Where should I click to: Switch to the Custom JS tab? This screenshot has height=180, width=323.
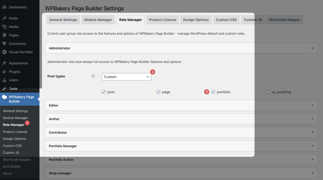(253, 20)
